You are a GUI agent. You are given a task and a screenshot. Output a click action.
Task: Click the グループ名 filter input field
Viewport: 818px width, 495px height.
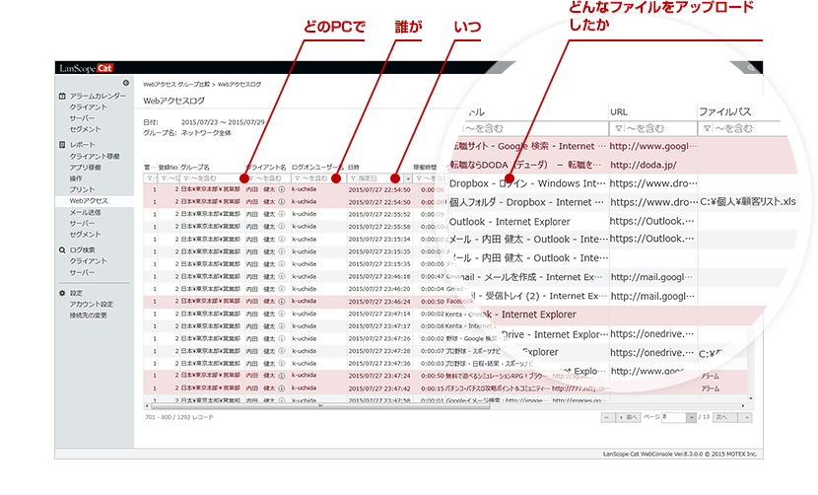(211, 178)
